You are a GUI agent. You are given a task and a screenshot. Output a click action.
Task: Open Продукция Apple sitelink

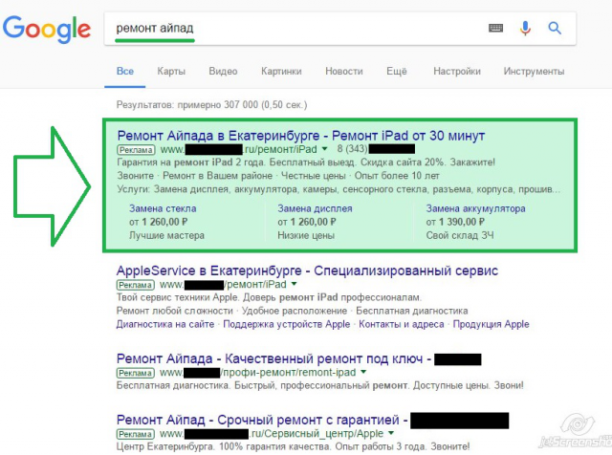coord(491,324)
